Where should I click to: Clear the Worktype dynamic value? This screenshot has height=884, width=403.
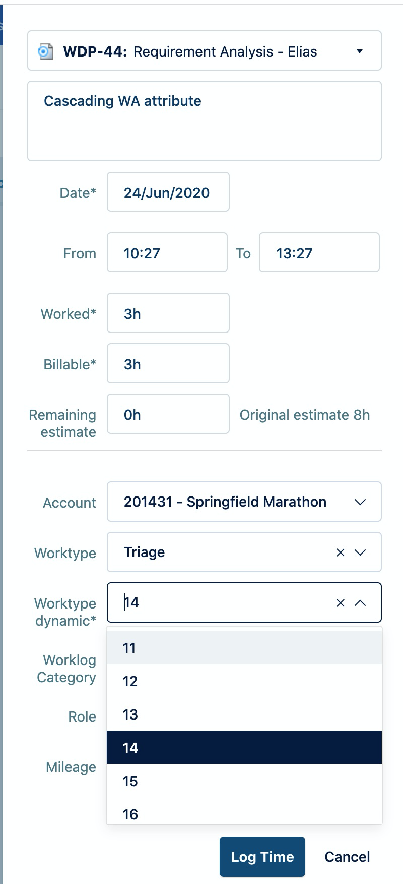click(x=341, y=603)
